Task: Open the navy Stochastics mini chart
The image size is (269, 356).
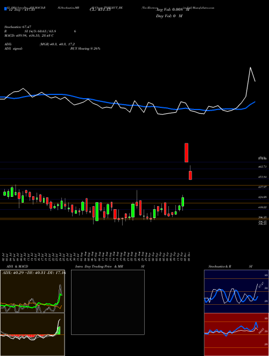Action: tap(236, 291)
